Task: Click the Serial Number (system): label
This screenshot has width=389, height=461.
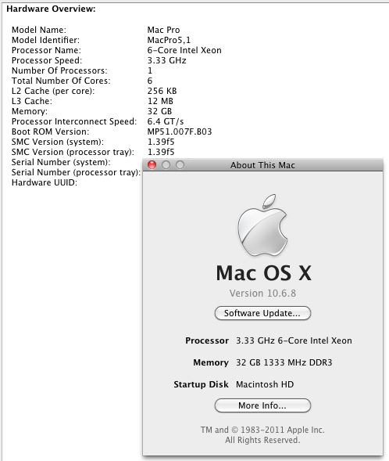Action: pyautogui.click(x=61, y=162)
